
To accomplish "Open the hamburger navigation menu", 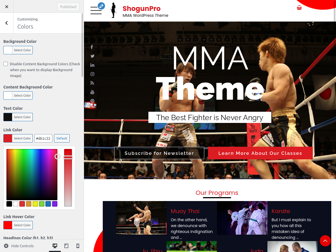I will (x=96, y=10).
